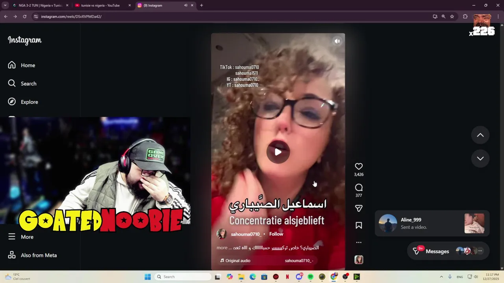Launch Copilot from taskbar
This screenshot has width=504, height=283.
click(x=230, y=277)
